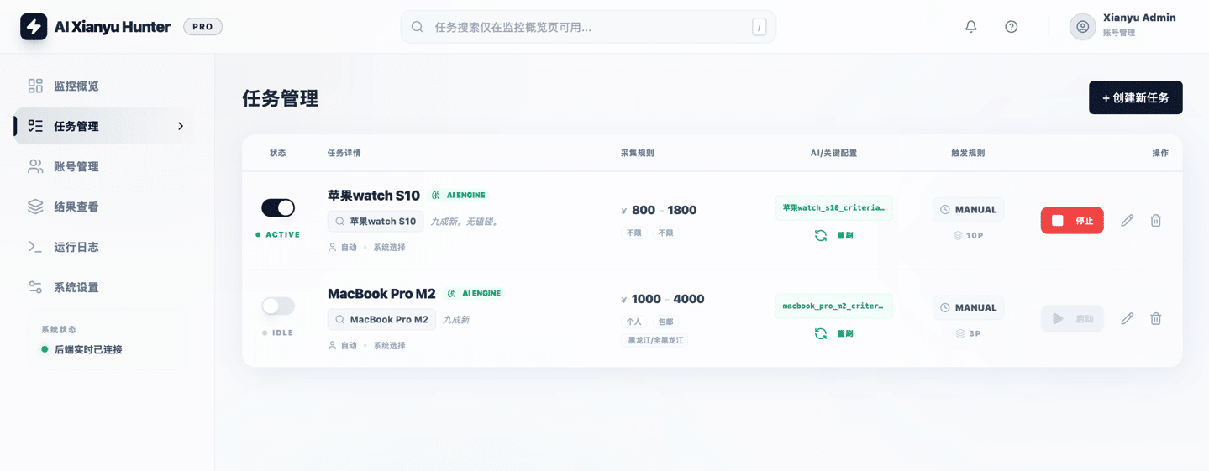Image resolution: width=1209 pixels, height=471 pixels.
Task: Disable the 苹果watch S10 task toggle
Action: coord(278,207)
